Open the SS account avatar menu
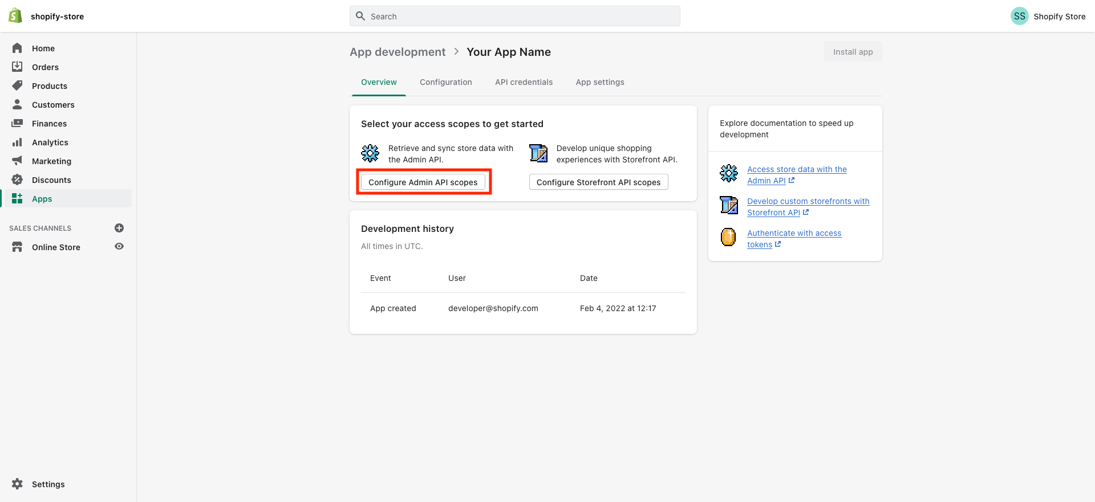1095x502 pixels. click(1019, 16)
